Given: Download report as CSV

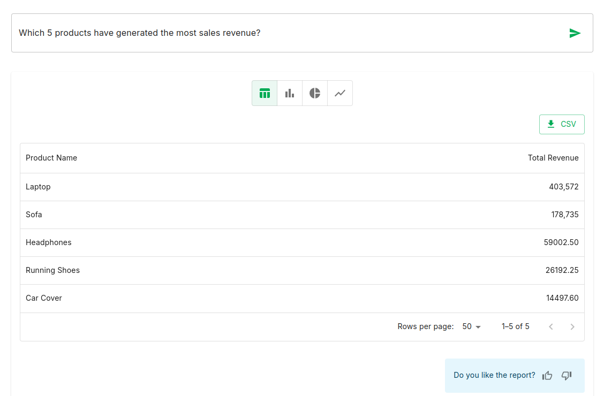Looking at the screenshot, I should tap(562, 124).
